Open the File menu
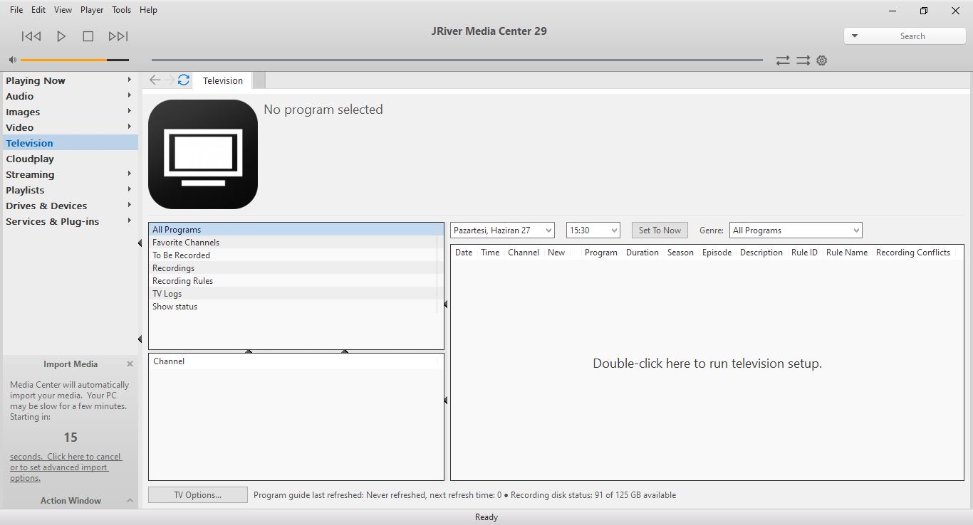 pos(16,10)
